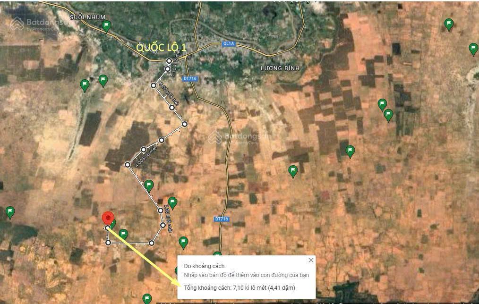The image size is (479, 304).
Task: Click the QL1A highway shield label
Action: (x=228, y=43)
